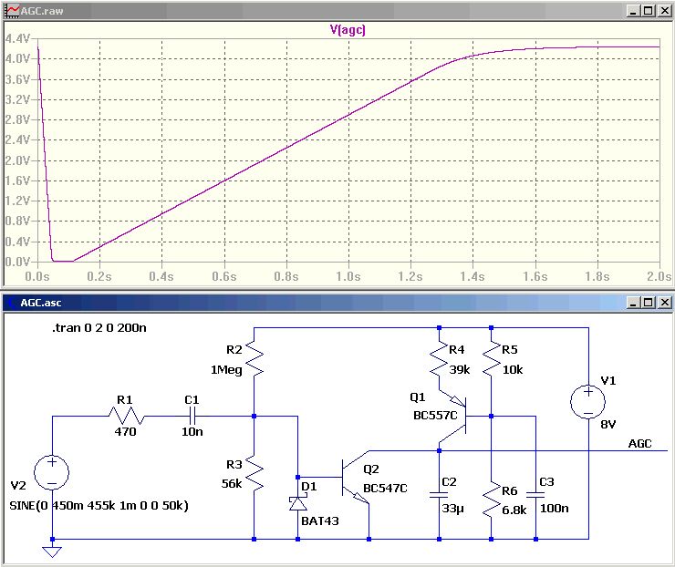
Task: Select resistor R5 symbol
Action: (491, 359)
